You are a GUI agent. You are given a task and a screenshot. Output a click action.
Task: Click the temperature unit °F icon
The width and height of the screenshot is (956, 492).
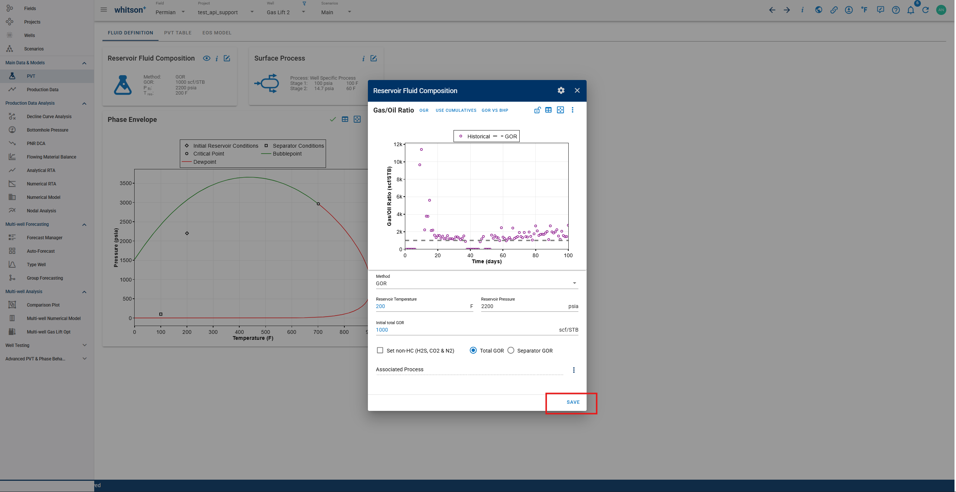click(x=864, y=10)
